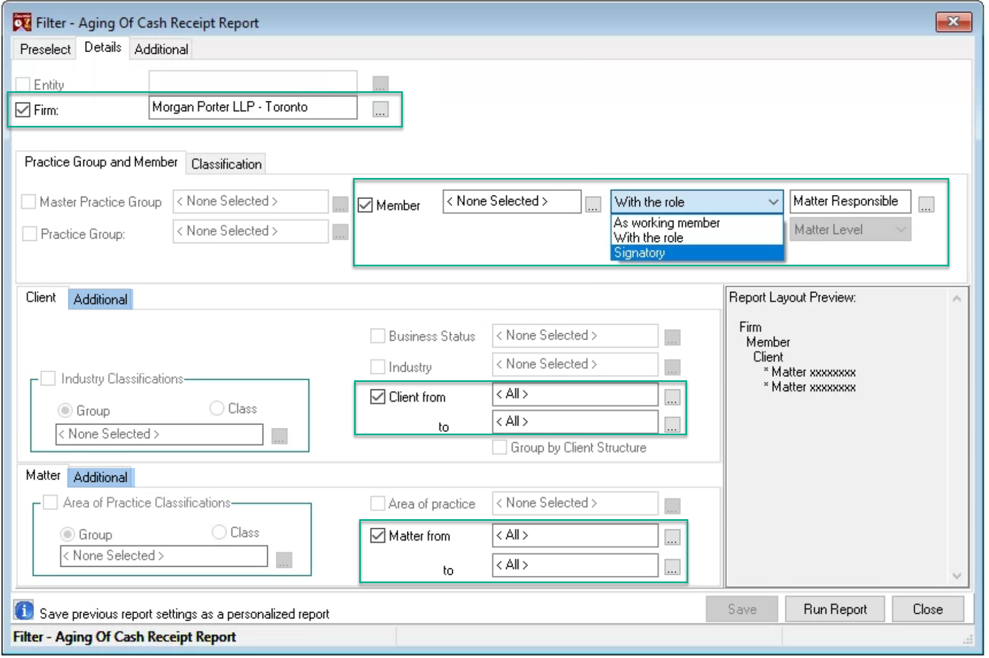Click the Run Report button
989x658 pixels.
click(835, 609)
